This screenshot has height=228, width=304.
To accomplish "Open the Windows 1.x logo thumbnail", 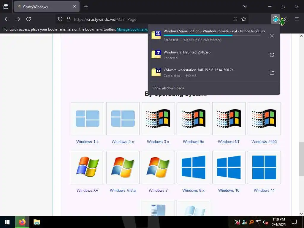I will click(88, 119).
